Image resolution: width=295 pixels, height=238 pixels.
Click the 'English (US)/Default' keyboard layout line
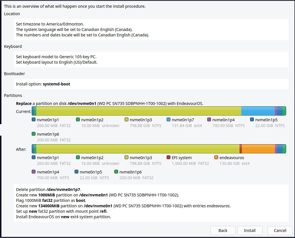pos(57,62)
